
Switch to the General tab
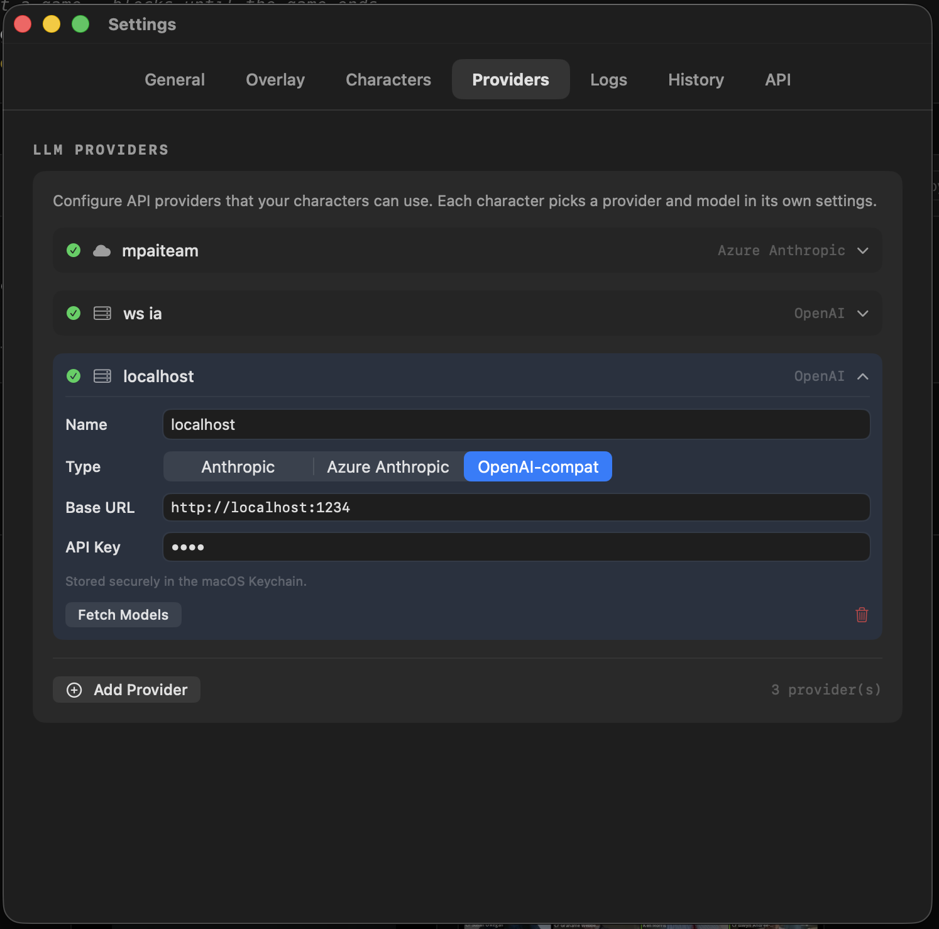coord(175,79)
